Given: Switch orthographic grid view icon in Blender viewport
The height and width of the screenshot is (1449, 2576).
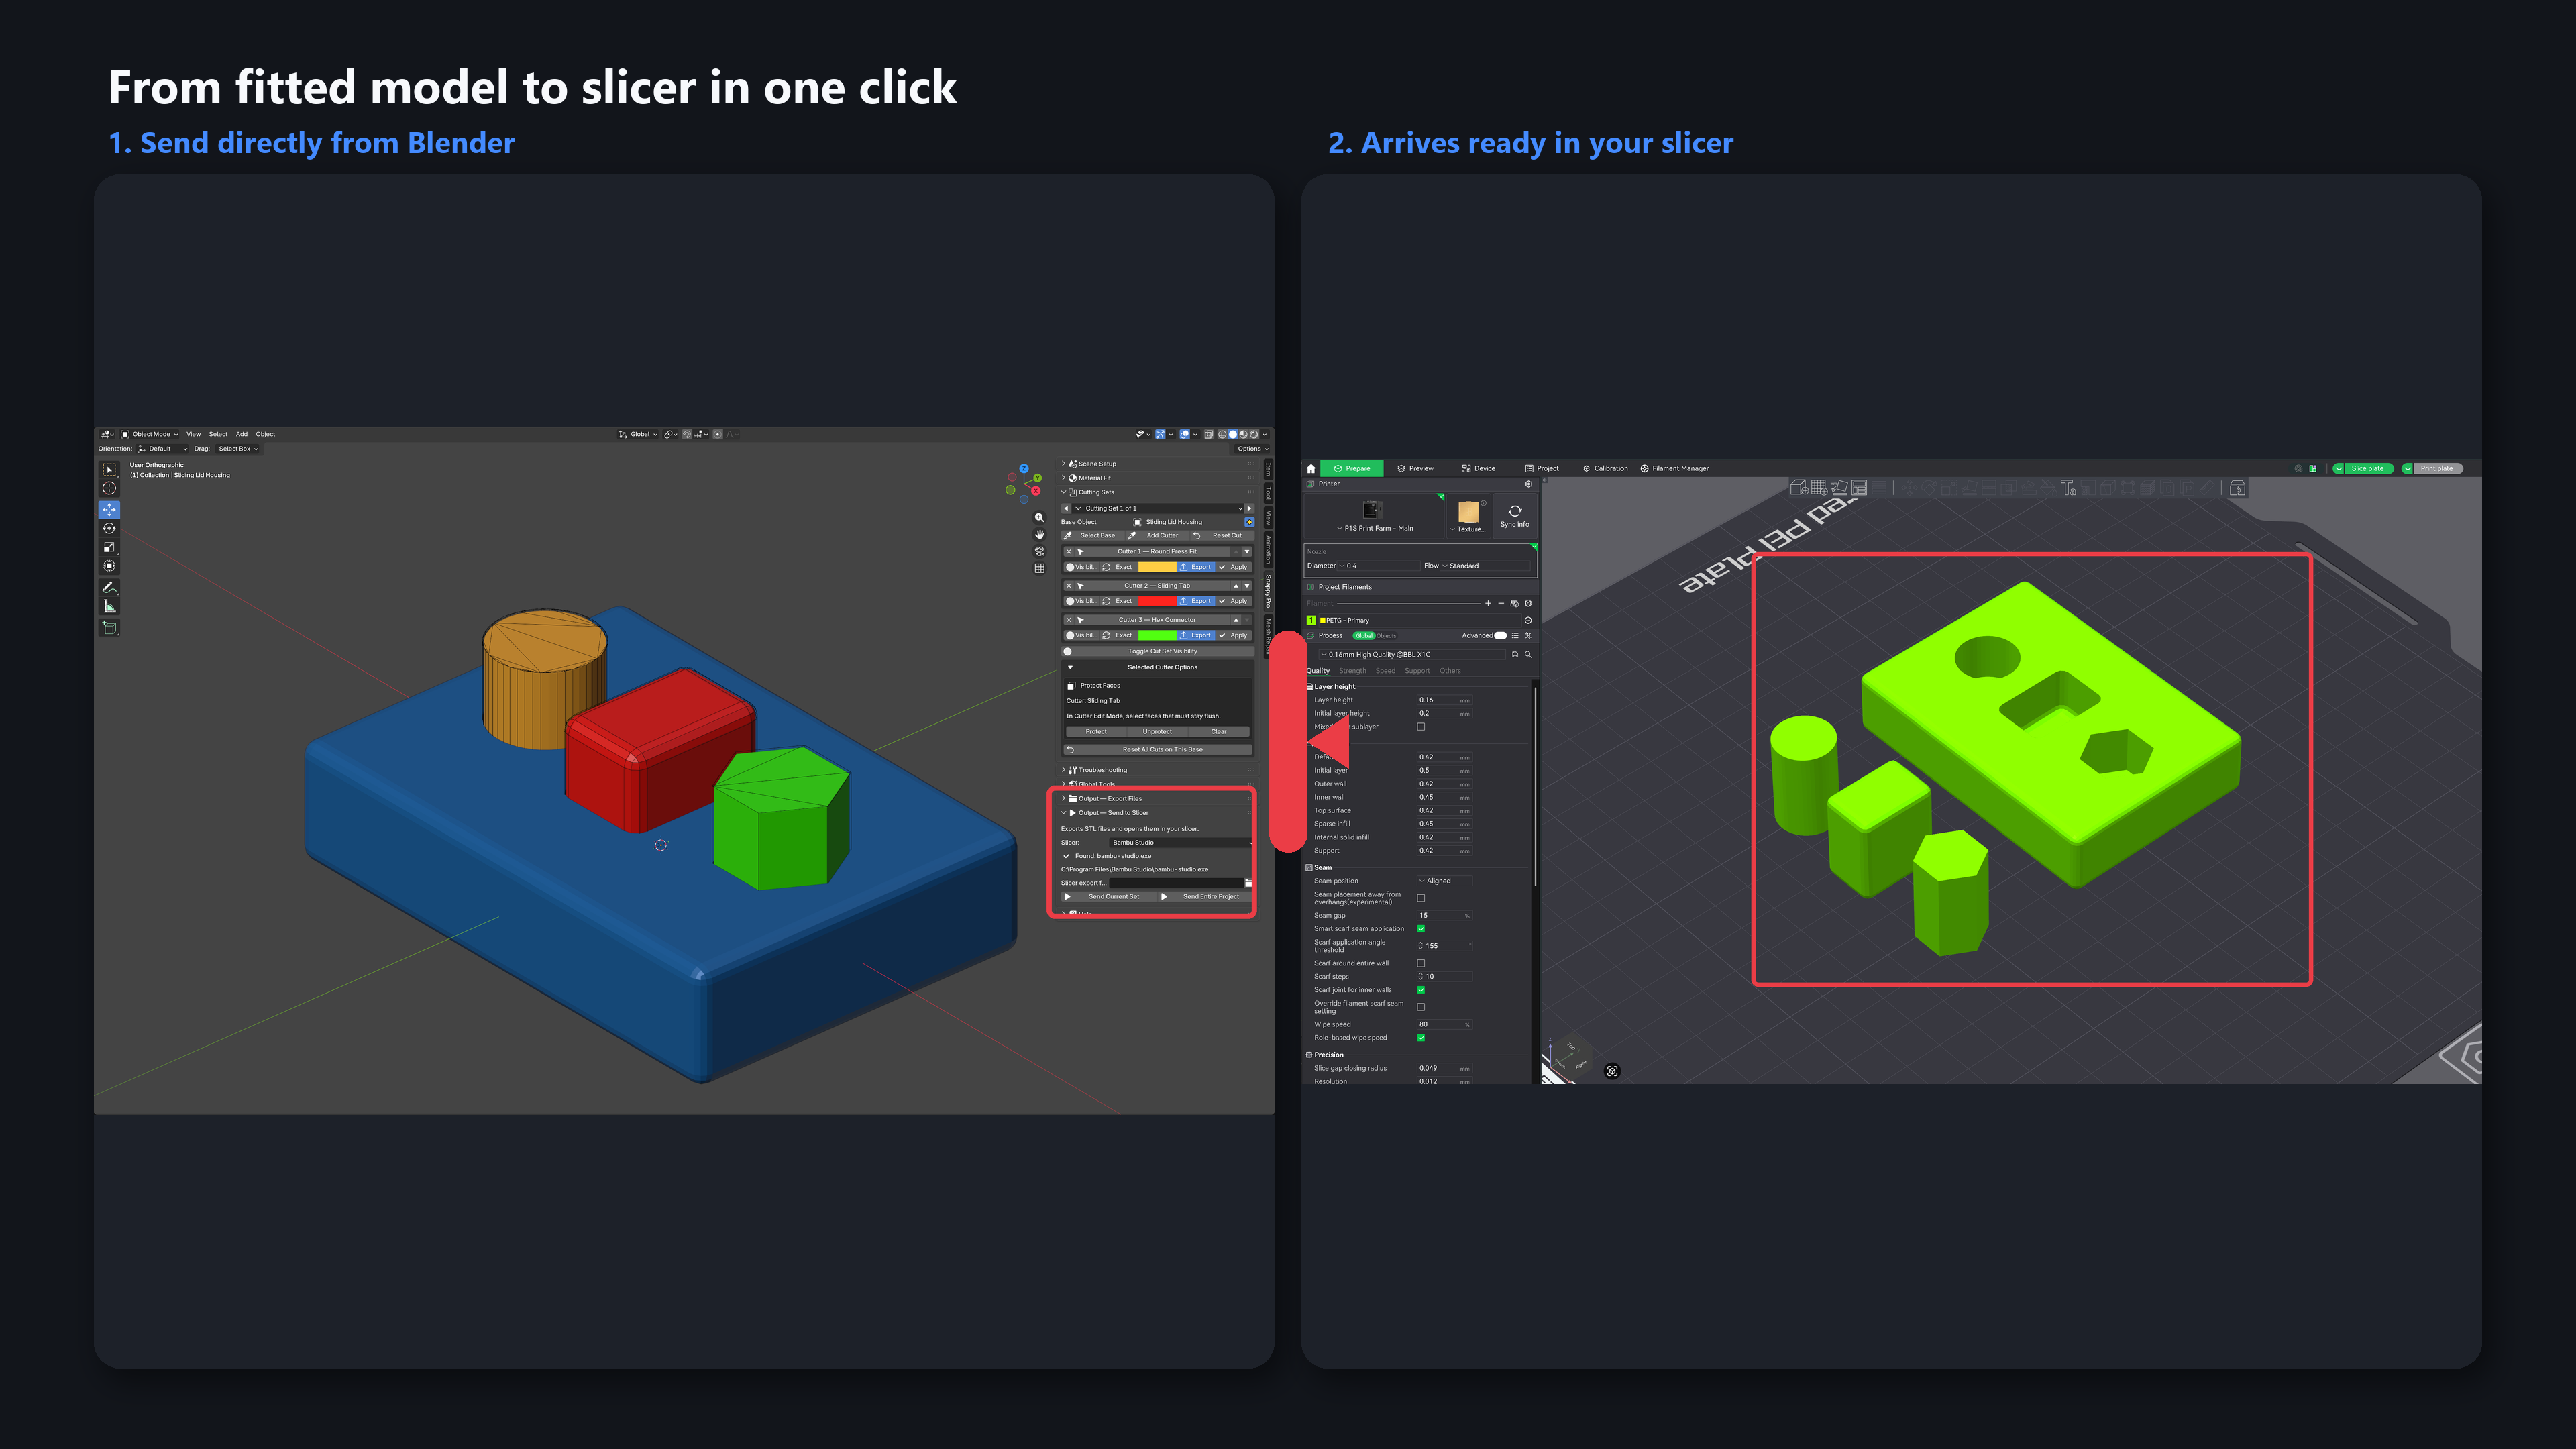Looking at the screenshot, I should tap(1039, 568).
